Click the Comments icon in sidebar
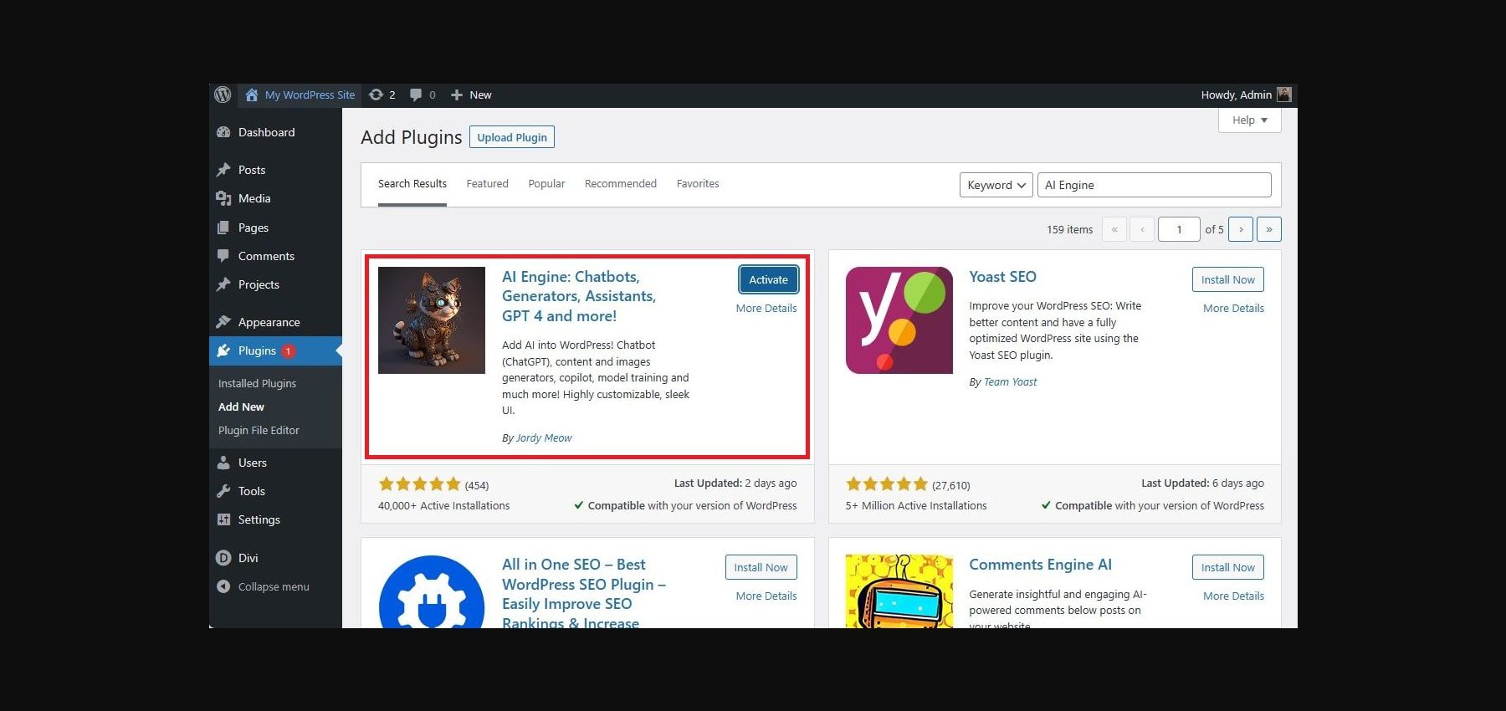 point(223,256)
